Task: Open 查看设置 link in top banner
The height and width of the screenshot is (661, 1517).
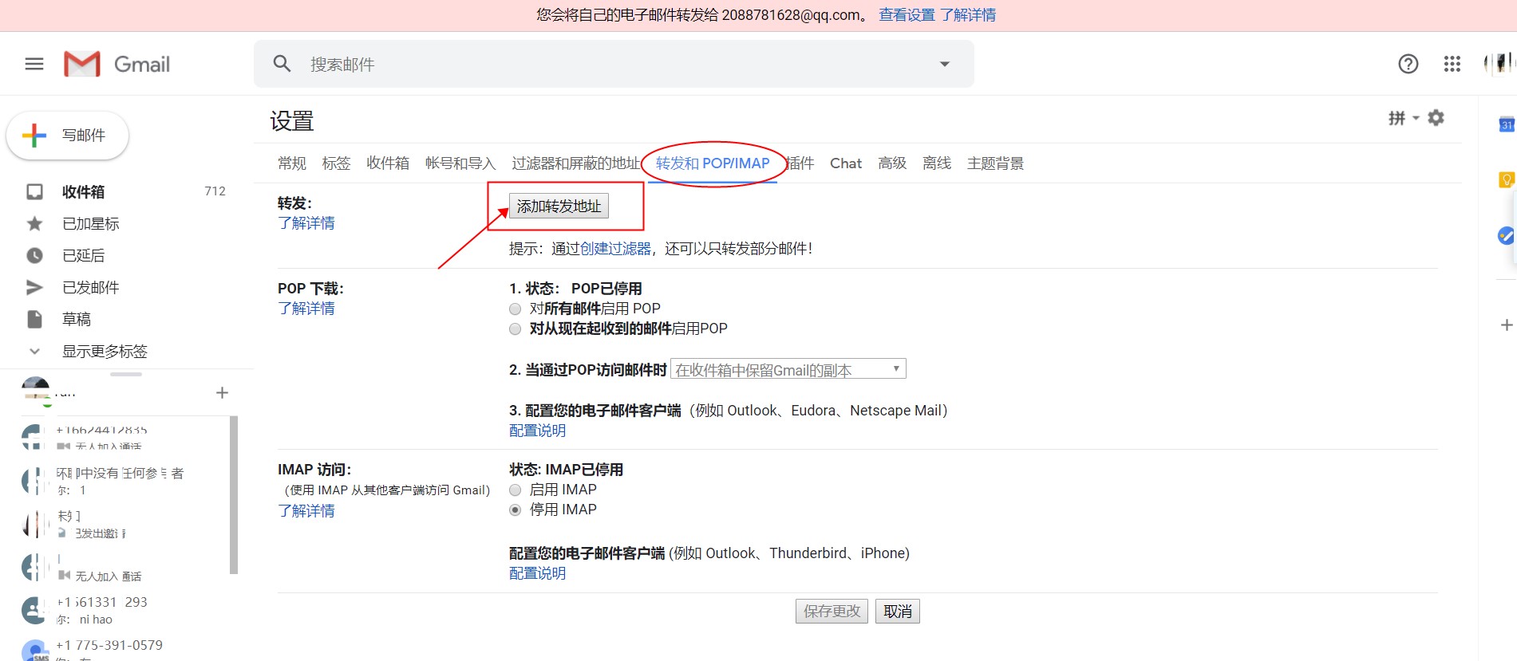Action: coord(907,15)
